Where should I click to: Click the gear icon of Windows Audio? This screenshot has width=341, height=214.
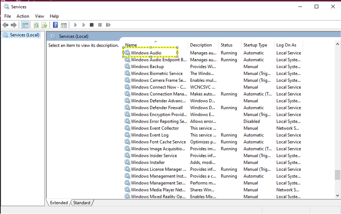pos(127,52)
